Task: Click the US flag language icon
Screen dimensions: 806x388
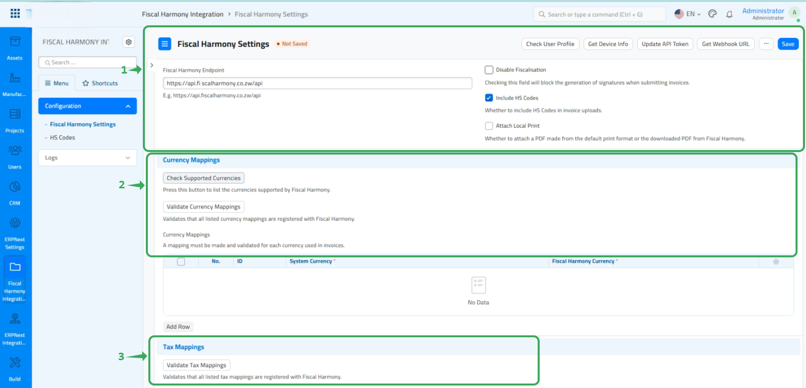Action: coord(679,14)
